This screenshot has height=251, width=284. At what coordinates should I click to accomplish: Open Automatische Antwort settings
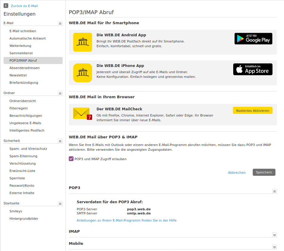(x=27, y=38)
